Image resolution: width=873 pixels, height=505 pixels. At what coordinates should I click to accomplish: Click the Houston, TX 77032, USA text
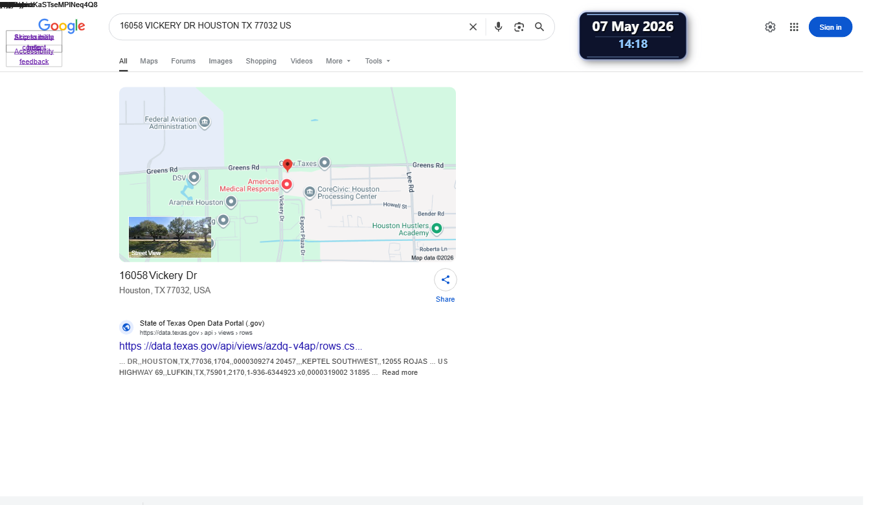click(x=164, y=291)
